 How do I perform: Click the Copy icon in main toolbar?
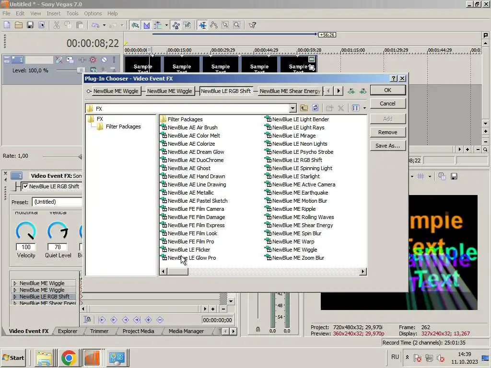(68, 25)
